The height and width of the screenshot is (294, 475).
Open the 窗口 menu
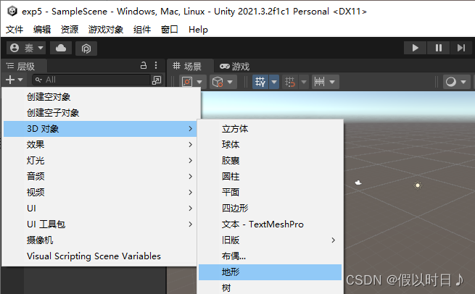click(170, 30)
